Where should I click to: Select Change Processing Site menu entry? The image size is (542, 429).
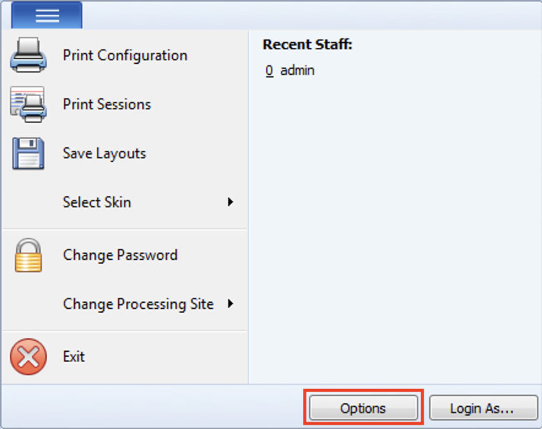[137, 303]
